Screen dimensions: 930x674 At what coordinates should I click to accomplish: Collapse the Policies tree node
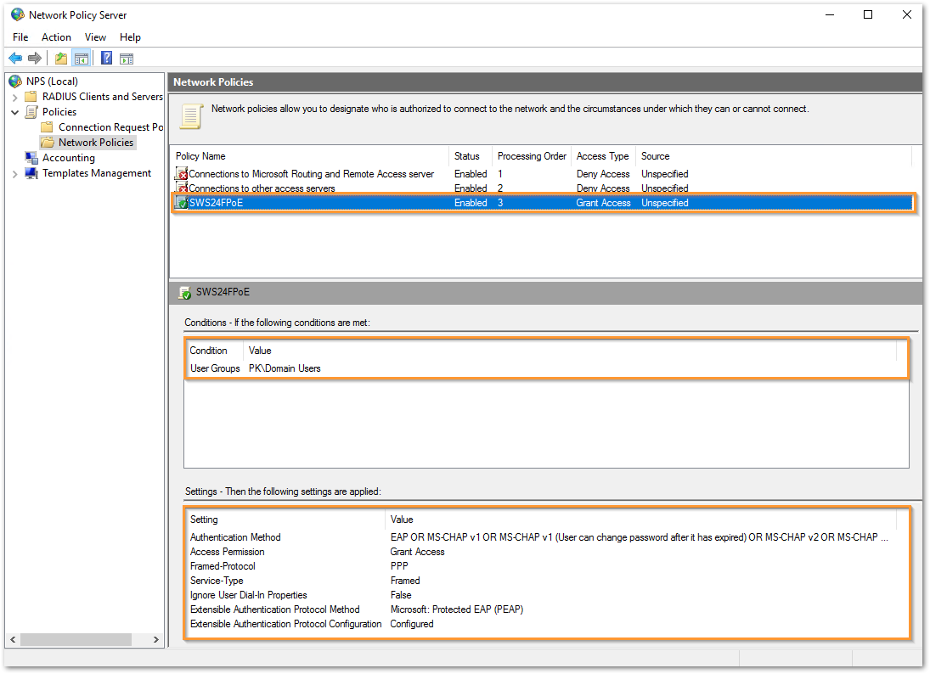(x=14, y=112)
